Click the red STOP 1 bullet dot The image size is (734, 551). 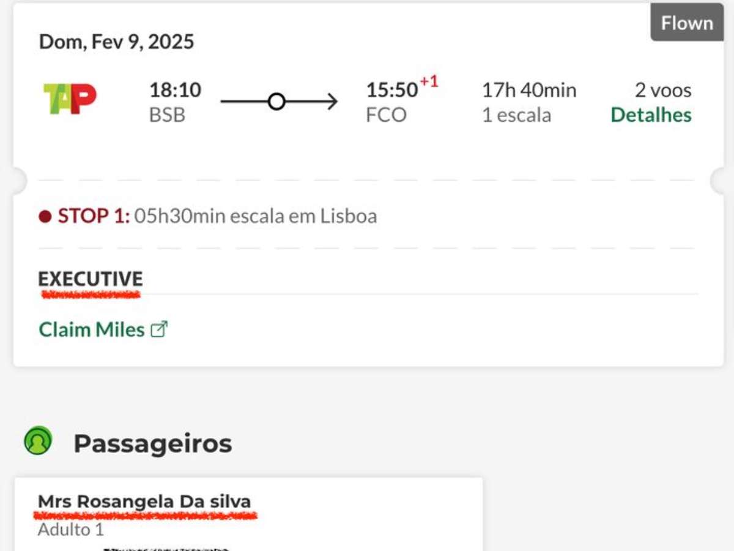(45, 217)
